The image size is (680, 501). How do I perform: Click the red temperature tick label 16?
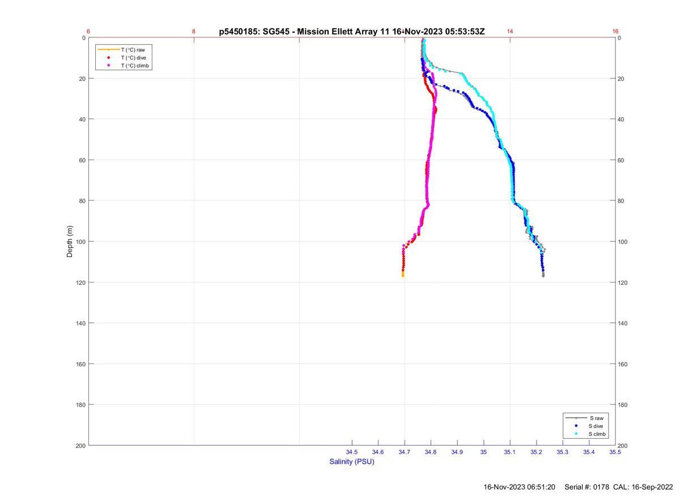[x=615, y=32]
